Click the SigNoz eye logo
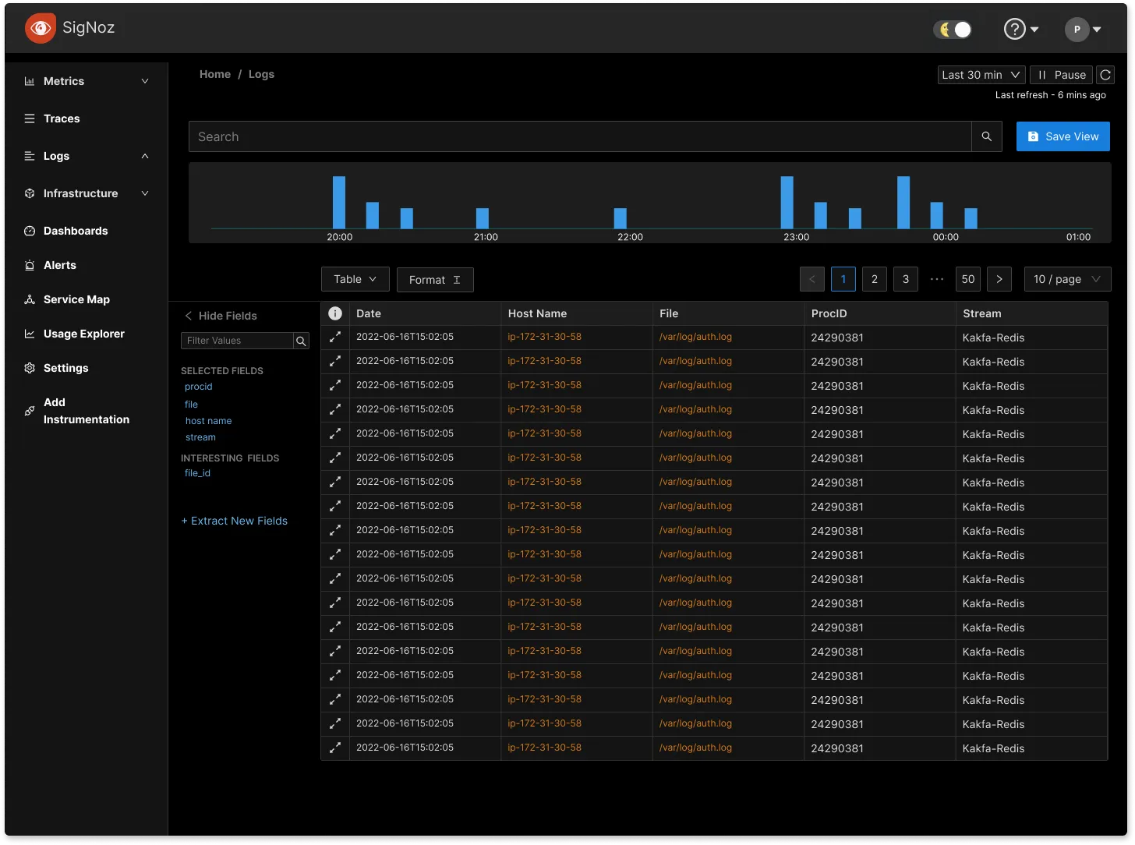Screen dimensions: 1135x845 [x=40, y=29]
